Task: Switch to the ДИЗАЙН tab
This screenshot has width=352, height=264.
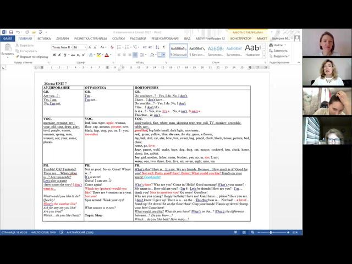Action: pos(62,38)
